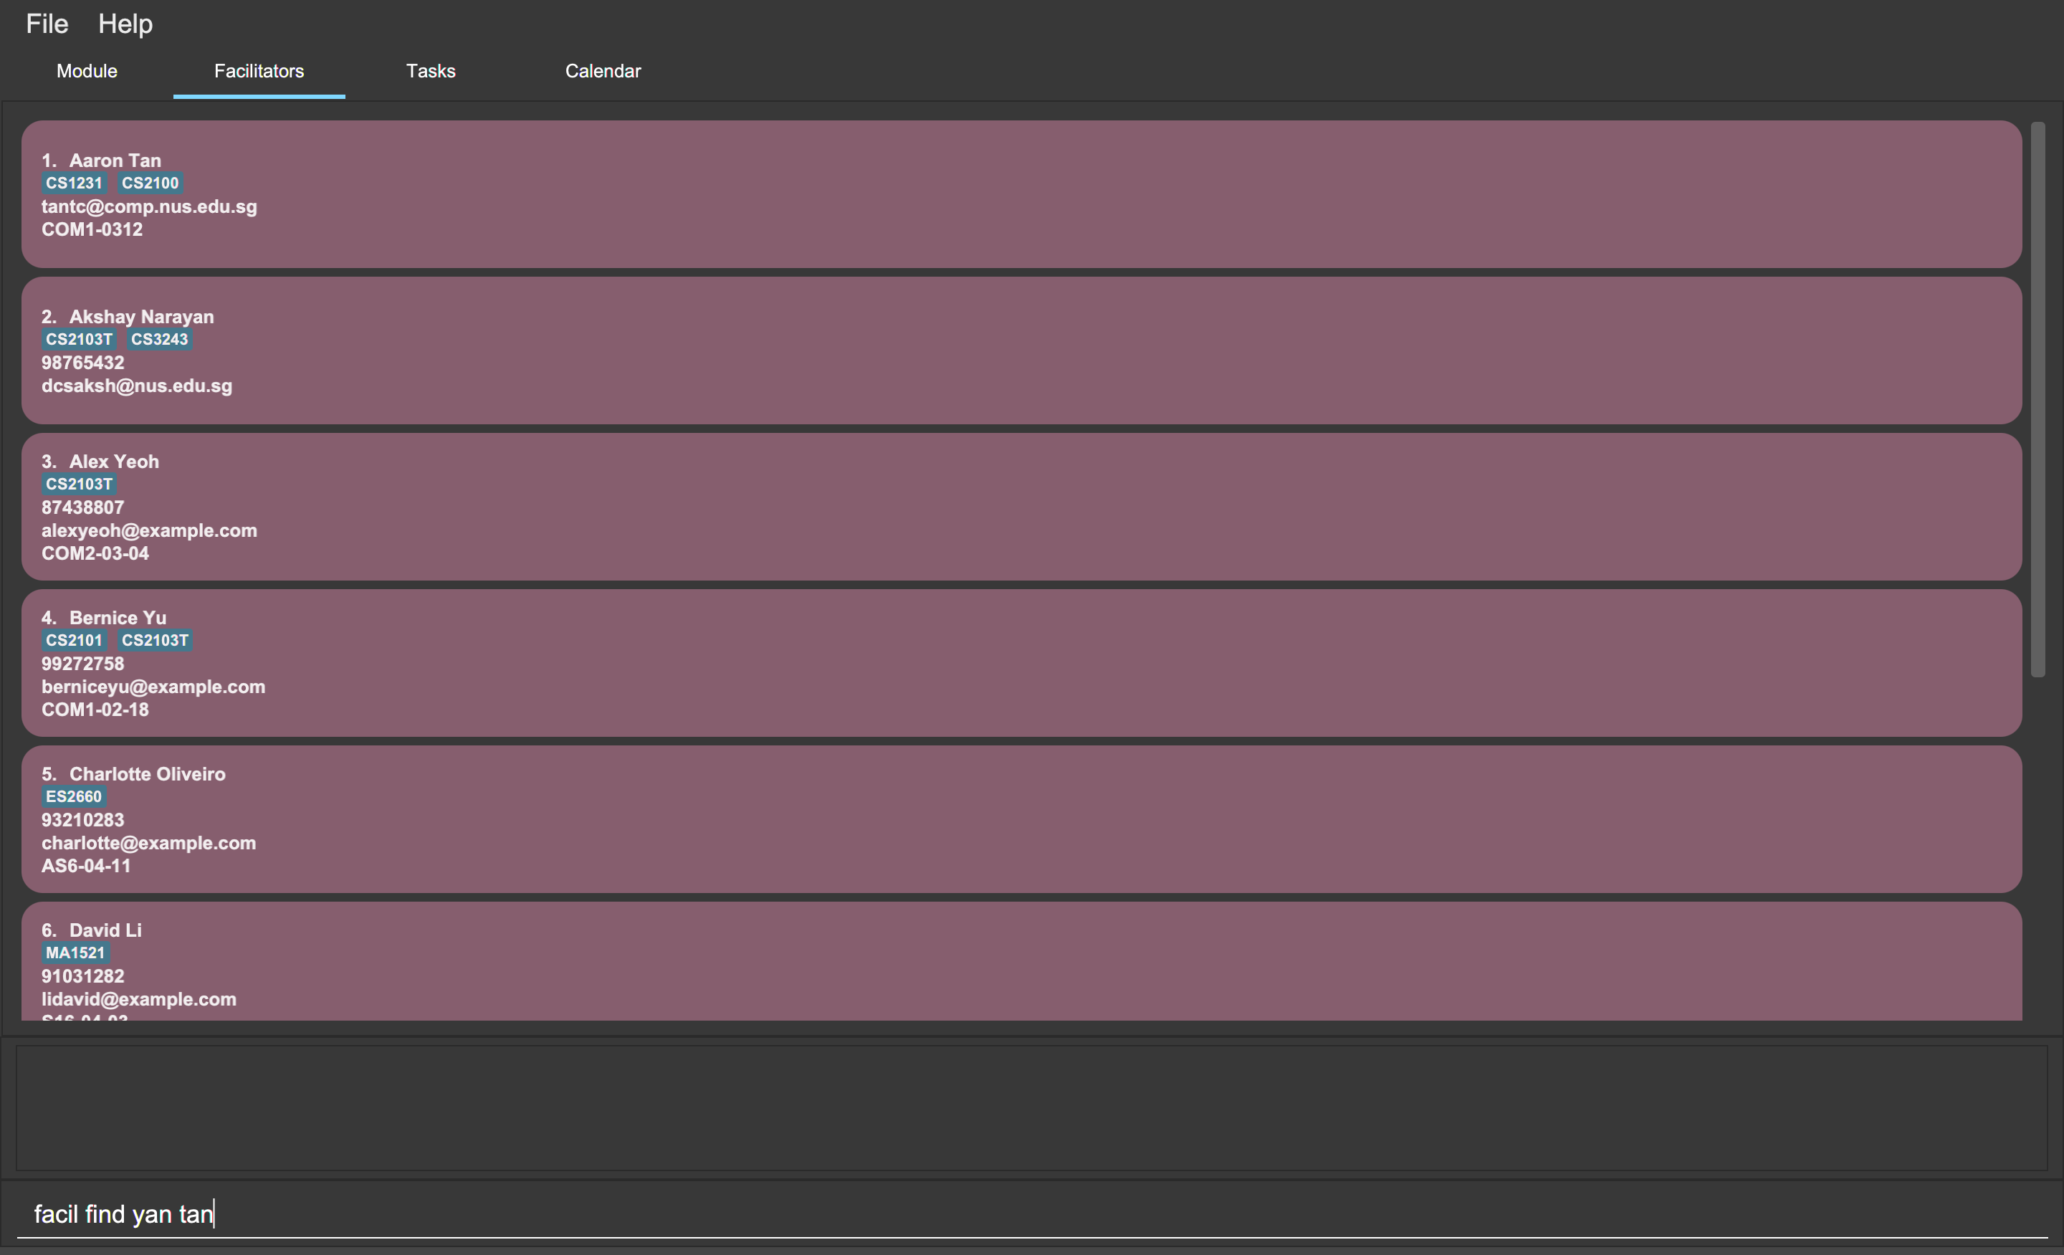Click email charlotte@example.com

(x=149, y=843)
